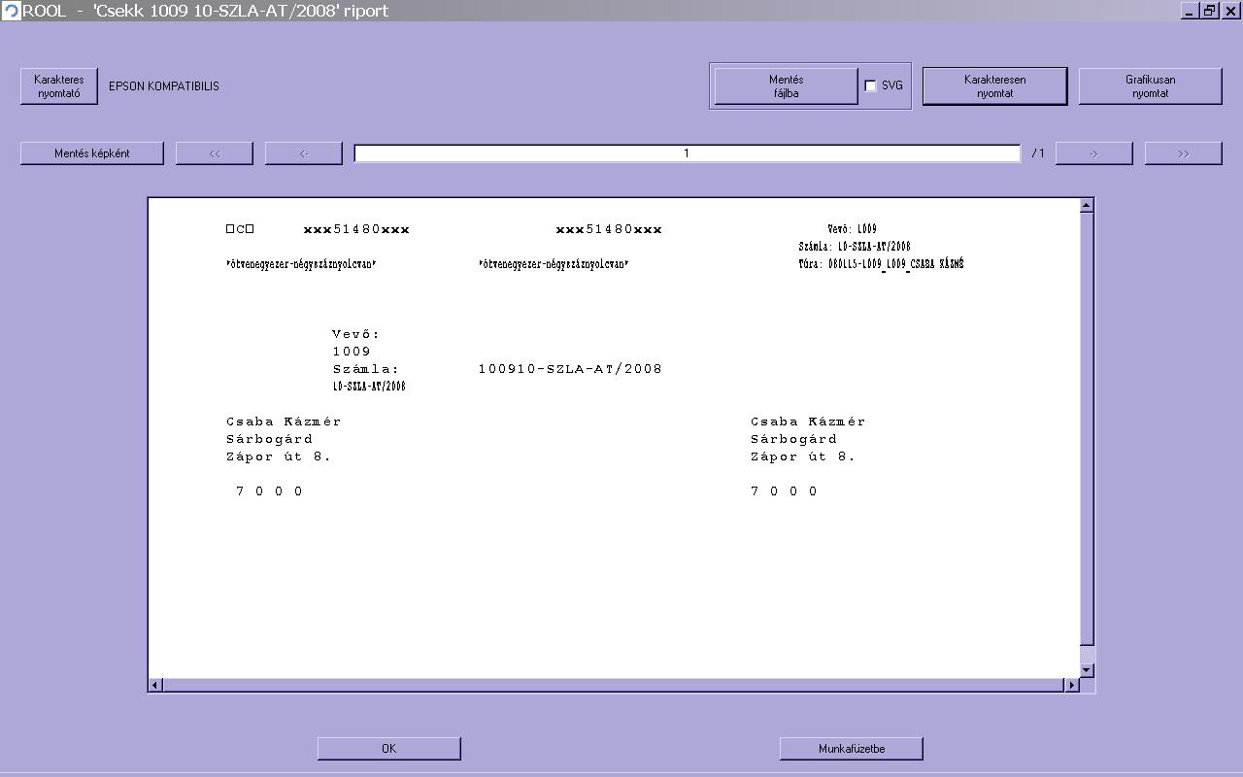Viewport: 1243px width, 777px height.
Task: Go to previous page with <- button
Action: click(304, 153)
